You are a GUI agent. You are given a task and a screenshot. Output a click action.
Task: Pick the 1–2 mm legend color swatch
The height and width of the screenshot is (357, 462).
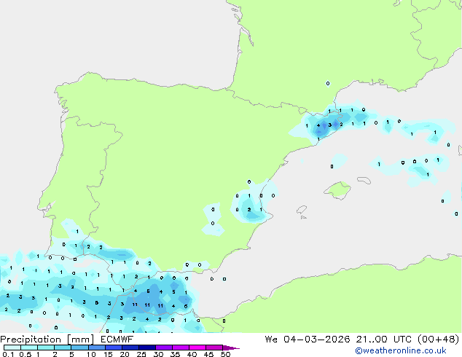click(x=46, y=348)
